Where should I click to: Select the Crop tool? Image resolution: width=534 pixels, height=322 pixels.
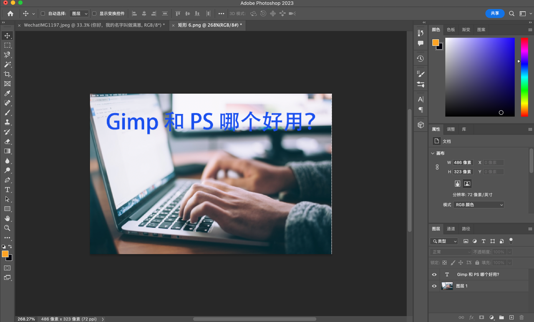click(x=7, y=74)
